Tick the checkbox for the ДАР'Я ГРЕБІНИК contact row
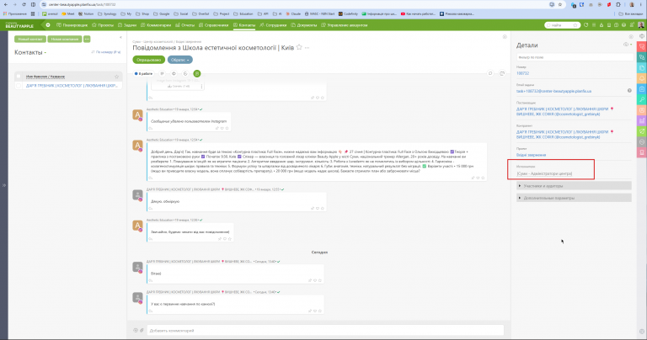This screenshot has height=340, width=647. point(19,86)
